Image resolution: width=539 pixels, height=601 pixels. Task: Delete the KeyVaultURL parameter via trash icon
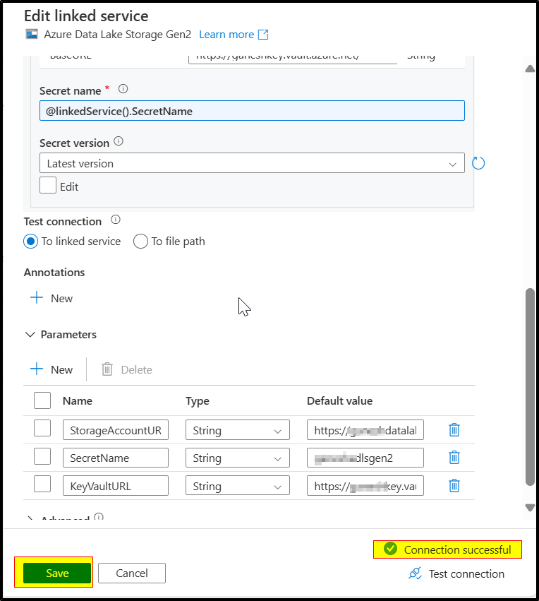coord(454,485)
